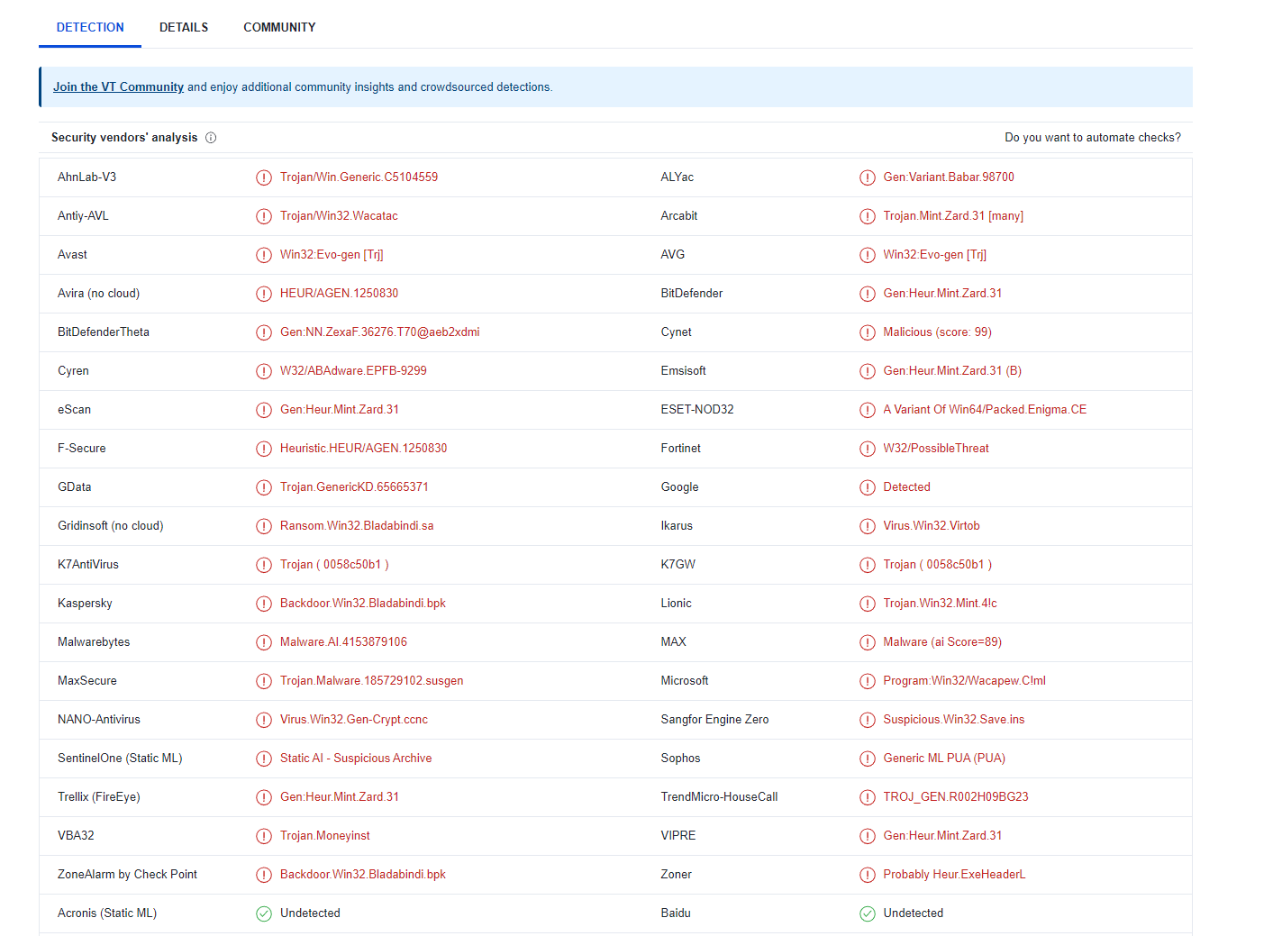Click the alert icon for ALYac detection
This screenshot has width=1282, height=936.
tap(868, 177)
